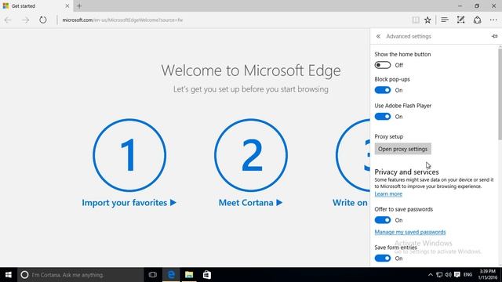The height and width of the screenshot is (282, 502).
Task: Click Import your favorites link
Action: point(129,203)
